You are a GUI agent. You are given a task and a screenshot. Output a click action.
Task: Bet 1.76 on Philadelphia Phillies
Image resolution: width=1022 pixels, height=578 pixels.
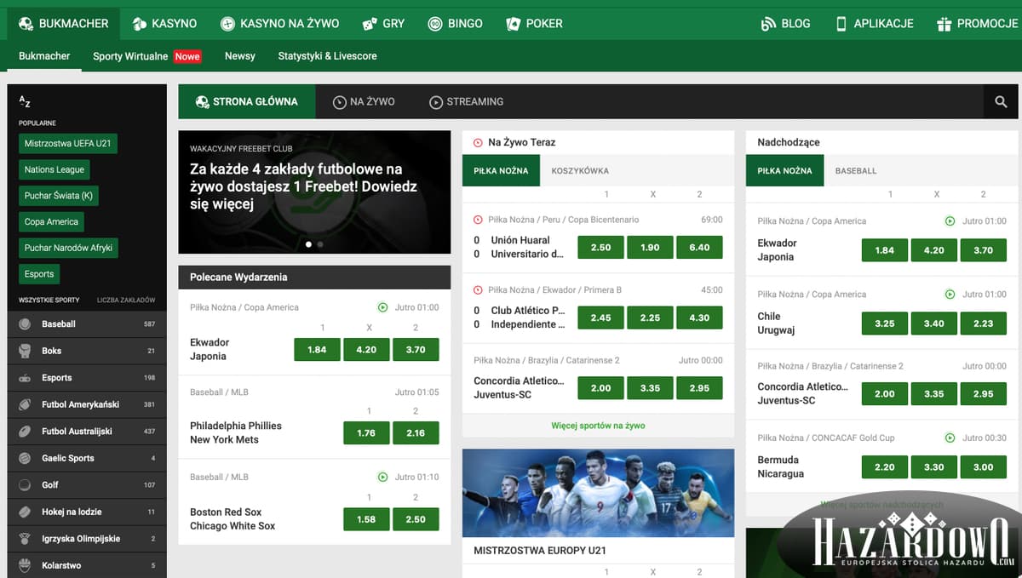366,433
